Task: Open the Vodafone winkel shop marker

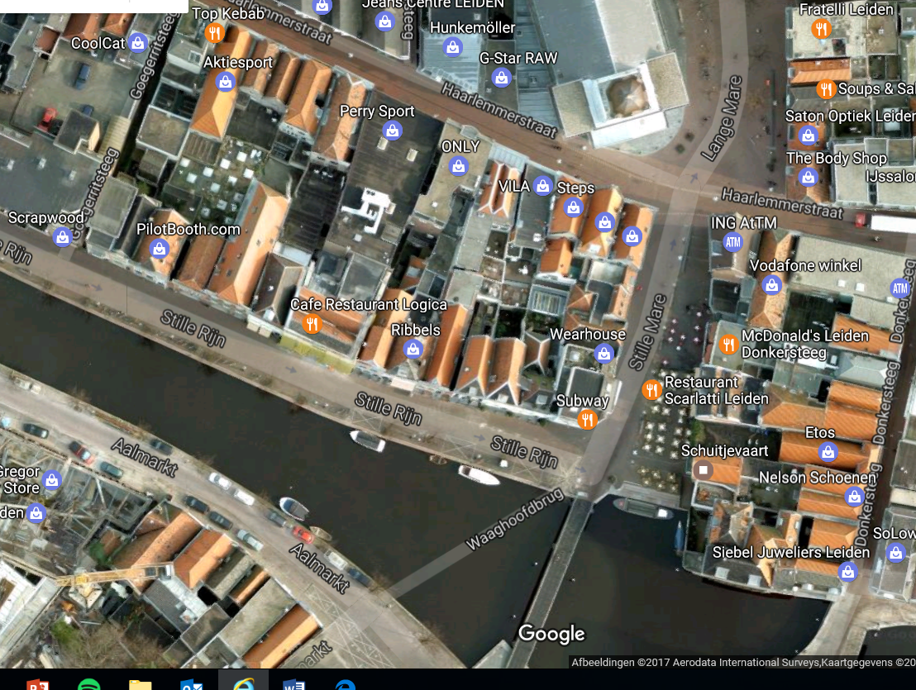Action: [x=772, y=285]
